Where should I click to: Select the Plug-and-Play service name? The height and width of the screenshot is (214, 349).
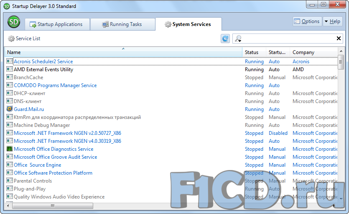(x=30, y=189)
